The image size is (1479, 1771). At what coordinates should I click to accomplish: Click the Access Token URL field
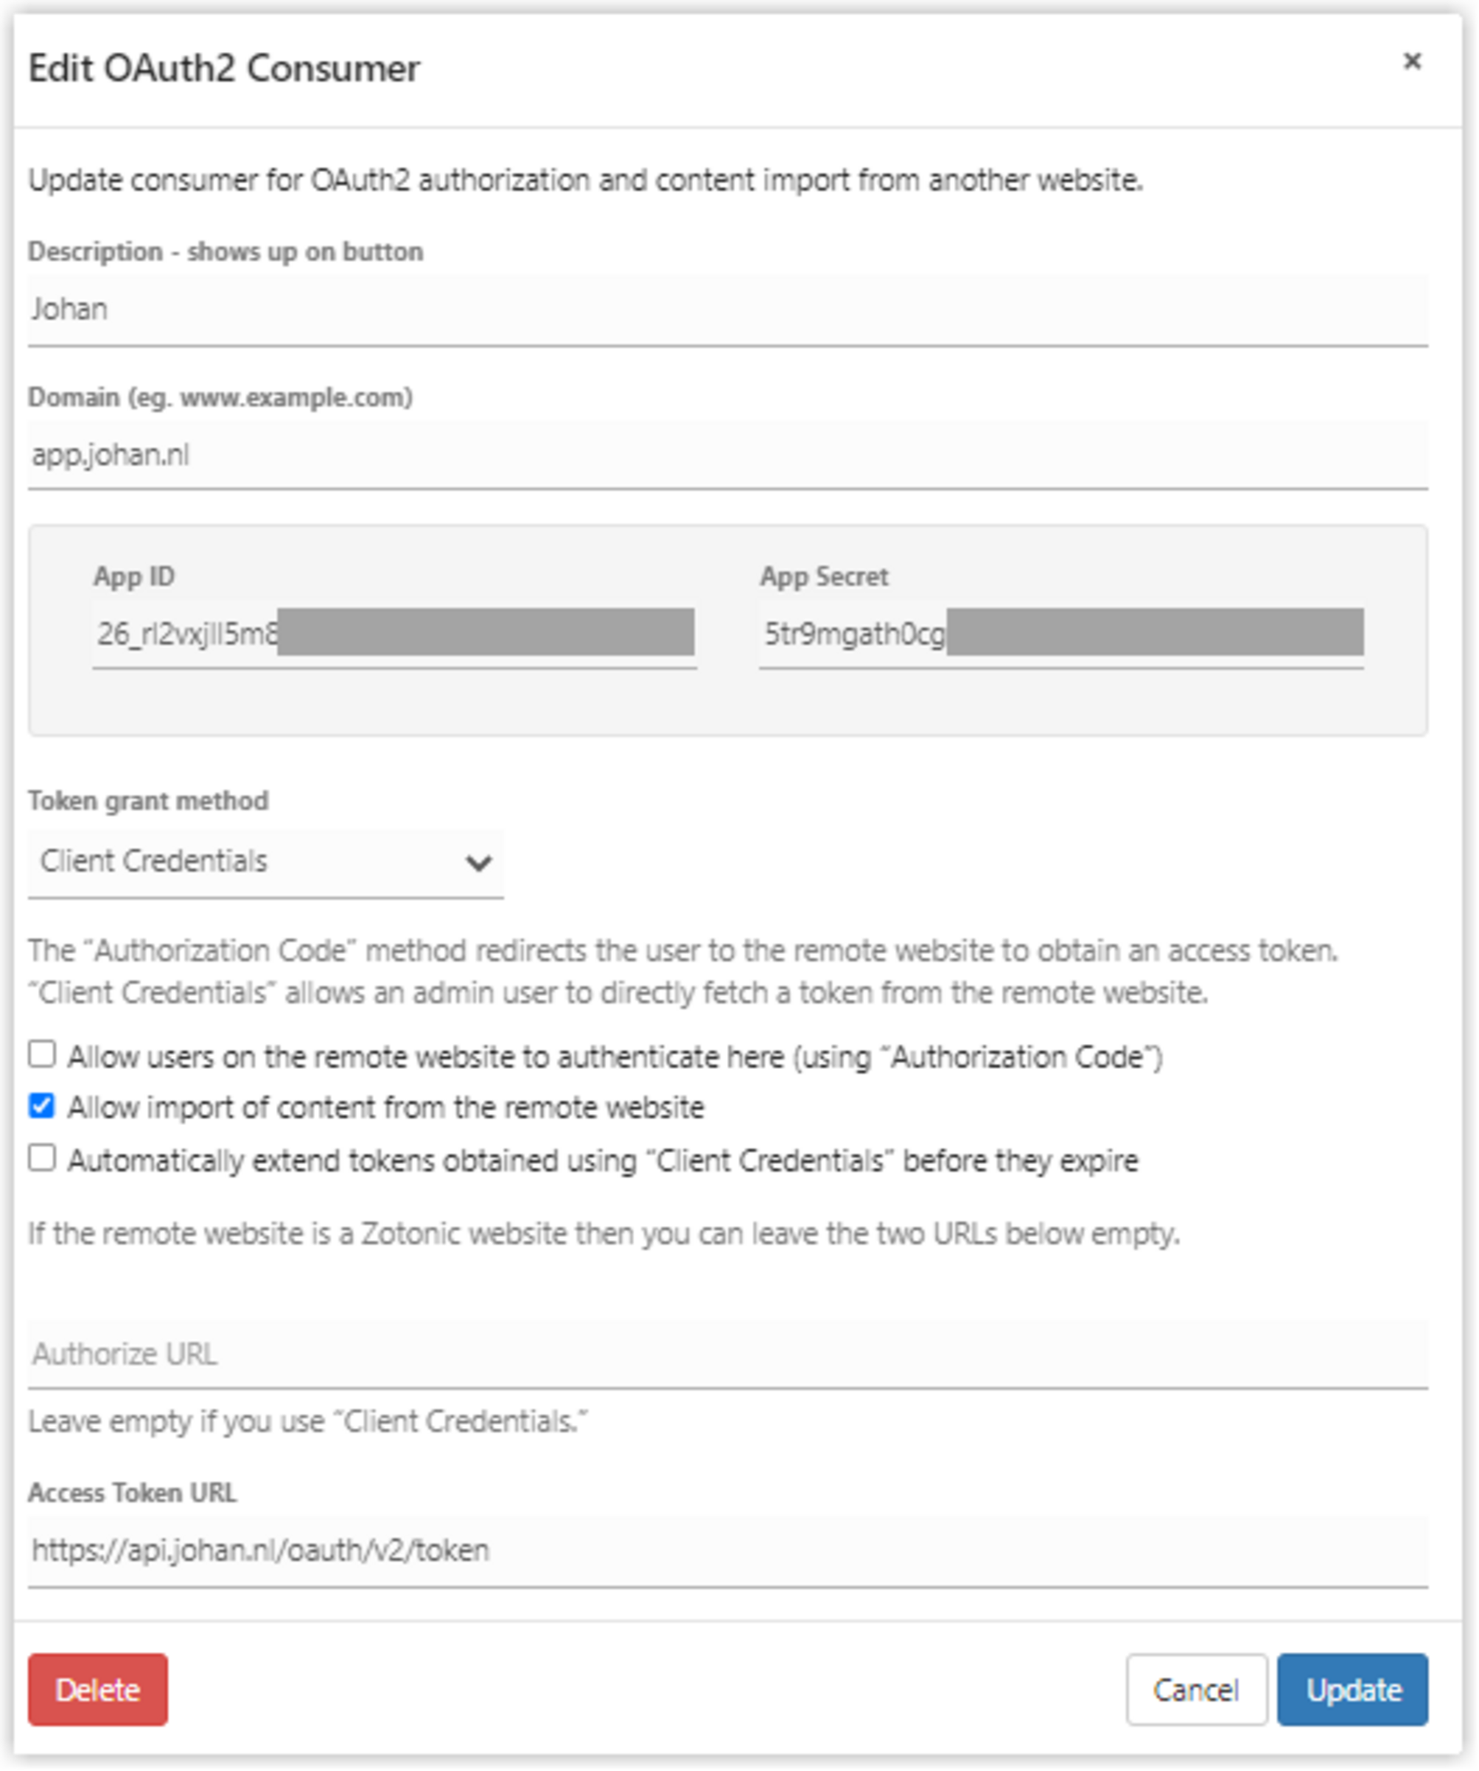tap(728, 1552)
